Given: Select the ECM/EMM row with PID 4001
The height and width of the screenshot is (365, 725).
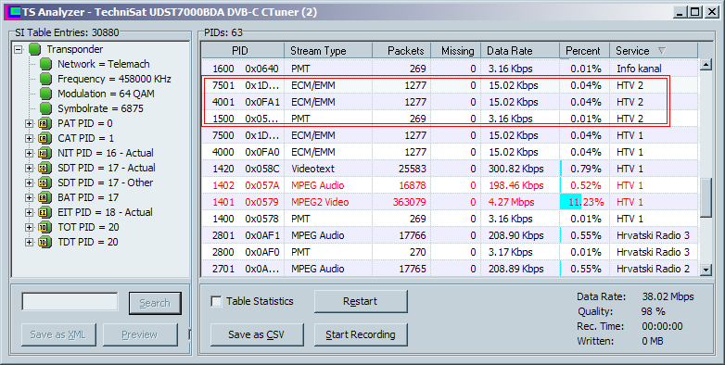Looking at the screenshot, I should pos(450,102).
